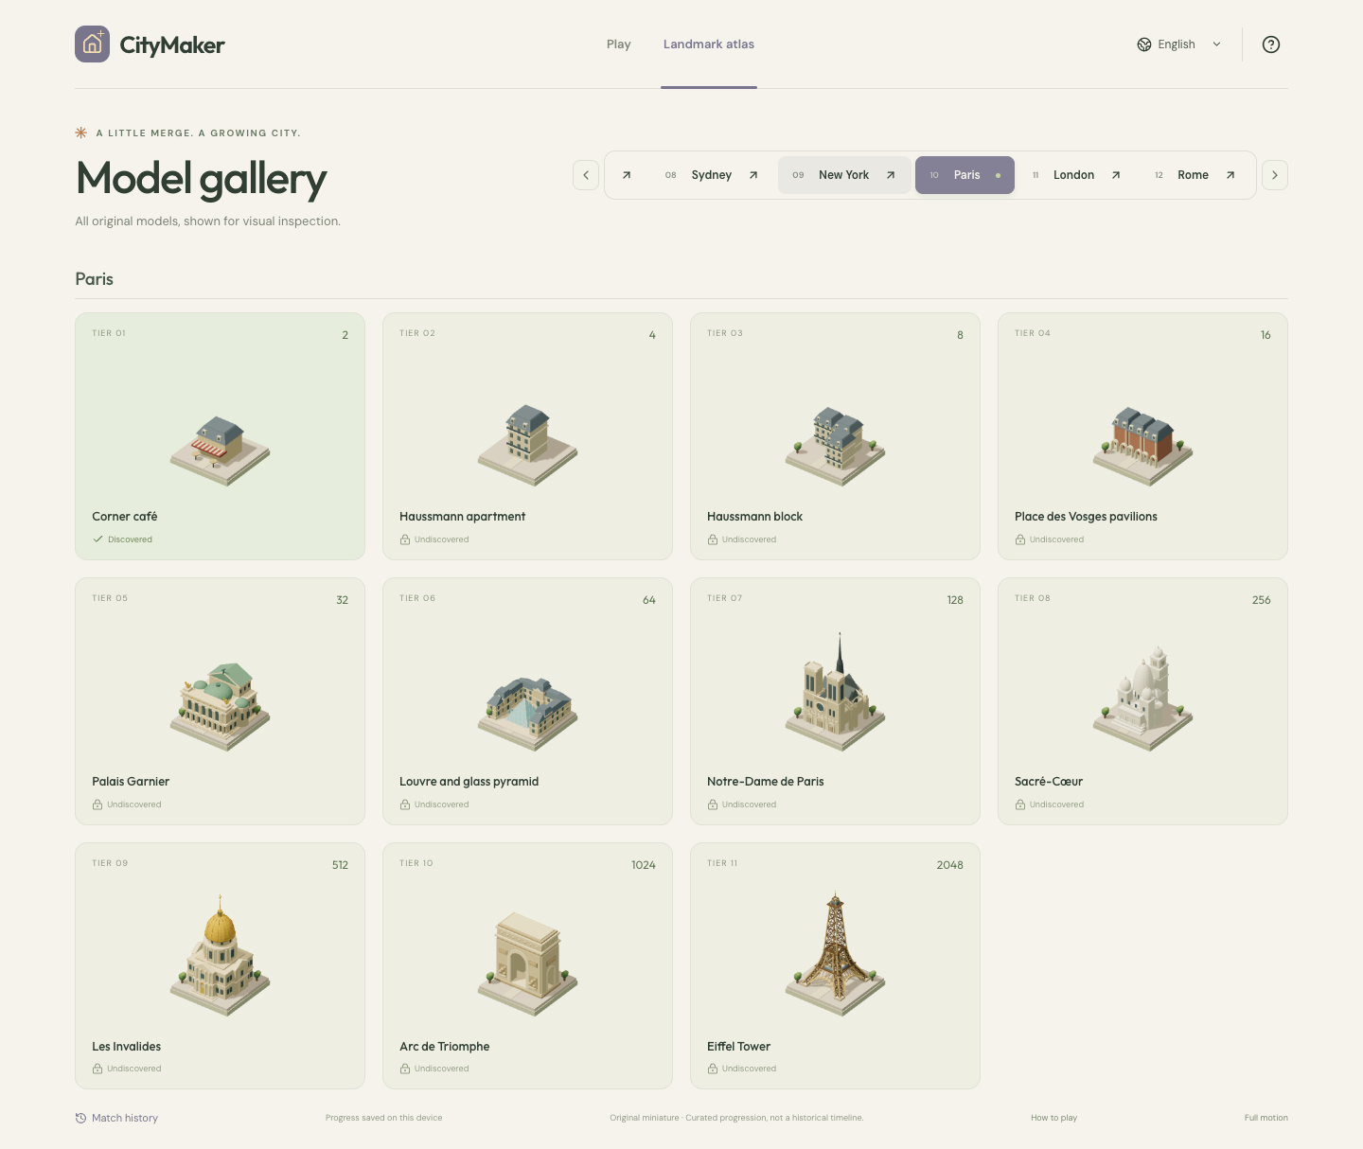Switch to the Landmark atlas tab
Viewport: 1363px width, 1149px height.
point(709,44)
